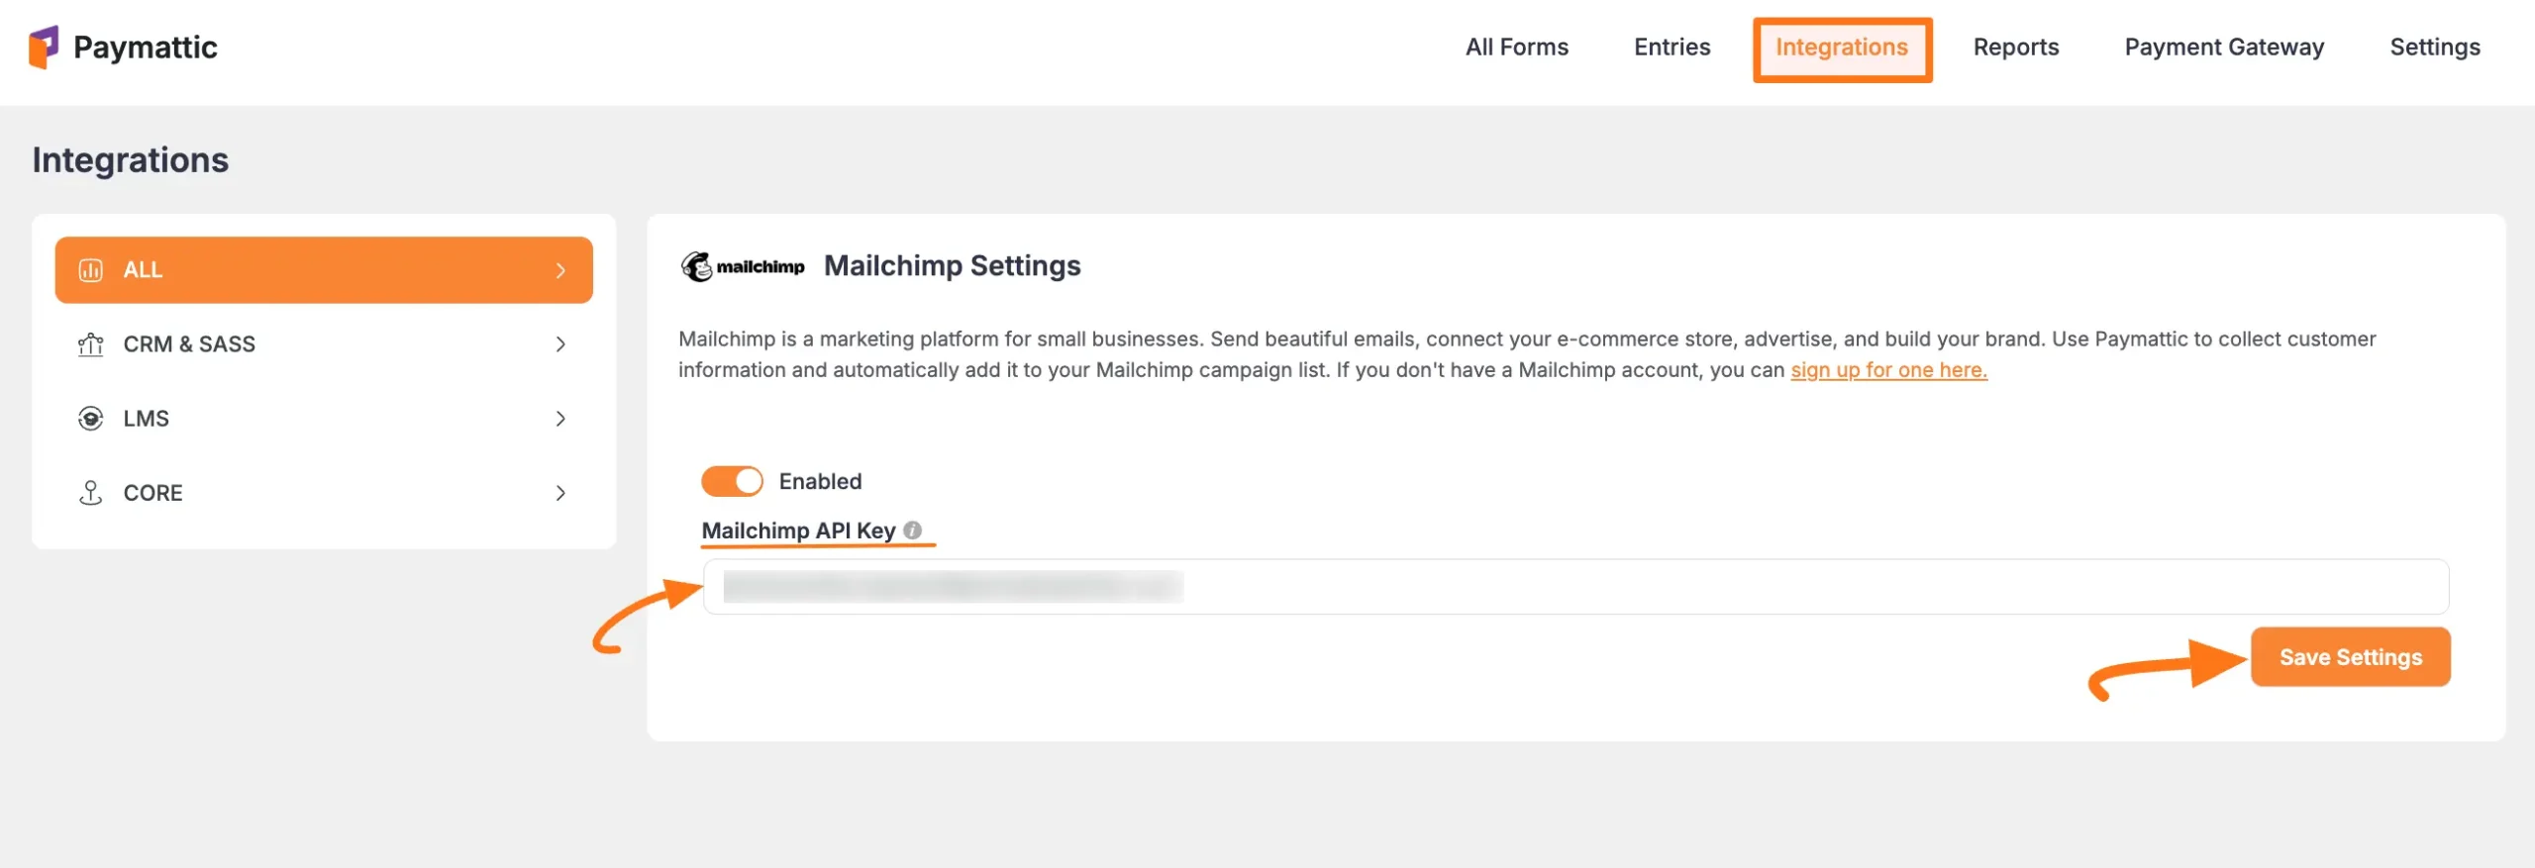2535x868 pixels.
Task: Click the Paymattic brand name
Action: 146,48
